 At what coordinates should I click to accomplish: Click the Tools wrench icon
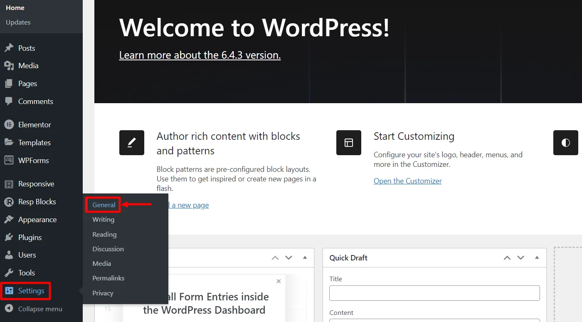point(9,273)
